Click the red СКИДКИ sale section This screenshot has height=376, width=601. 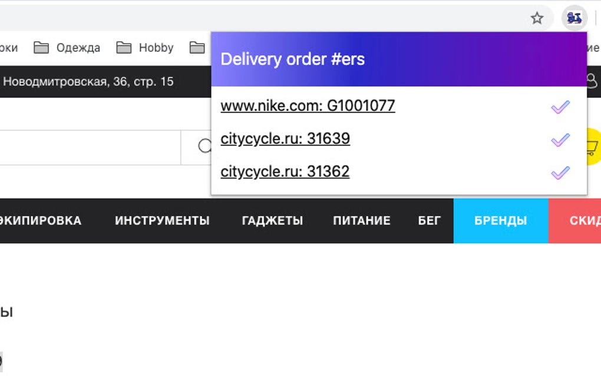tap(579, 220)
